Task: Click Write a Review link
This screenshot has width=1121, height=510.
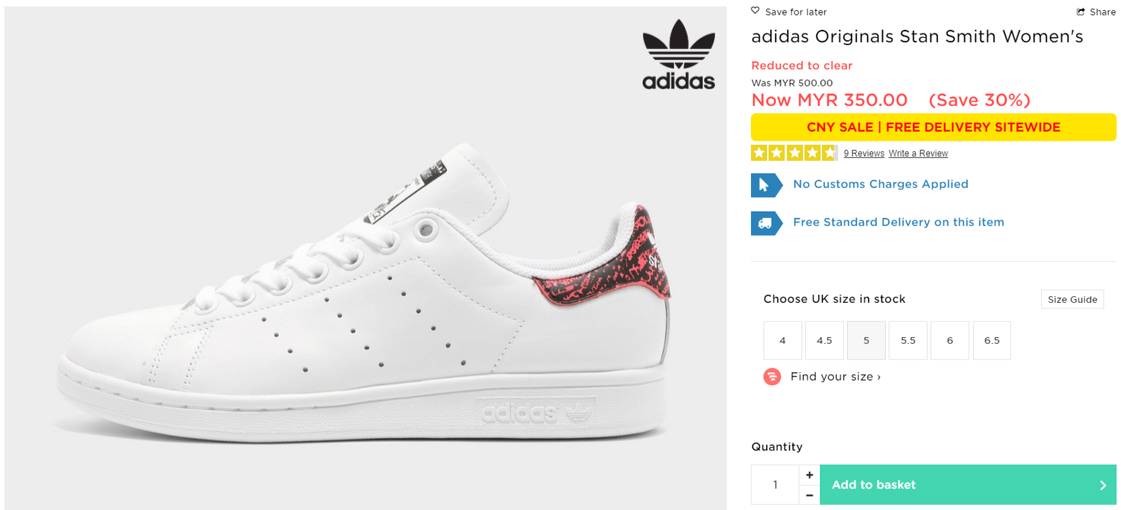Action: tap(918, 154)
